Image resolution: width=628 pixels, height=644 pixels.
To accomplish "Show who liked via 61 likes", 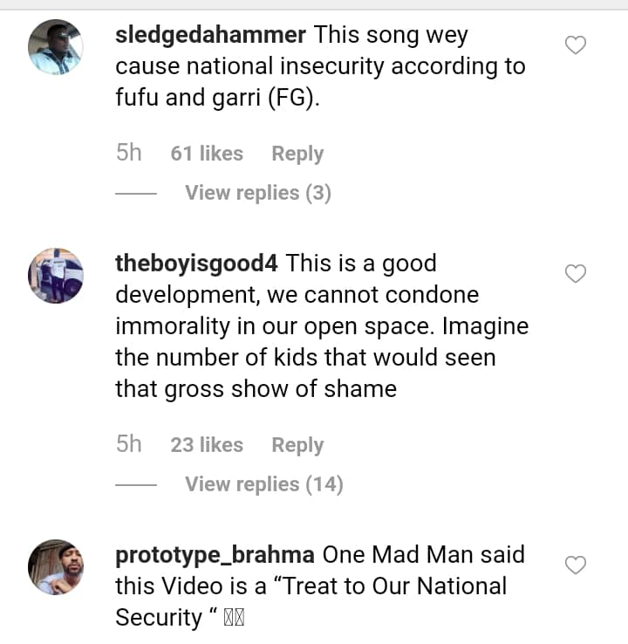I will click(x=207, y=154).
